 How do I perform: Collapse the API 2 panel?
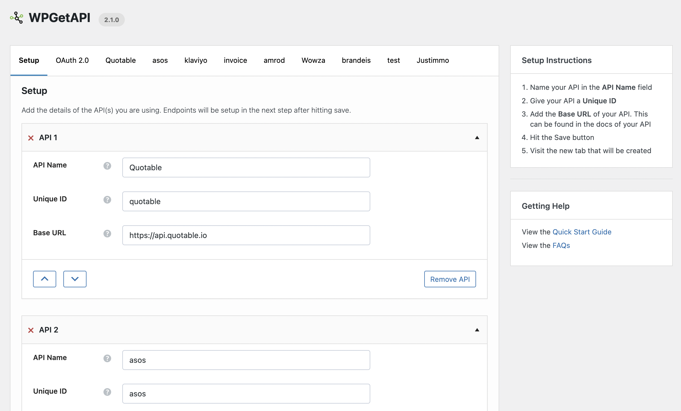477,330
